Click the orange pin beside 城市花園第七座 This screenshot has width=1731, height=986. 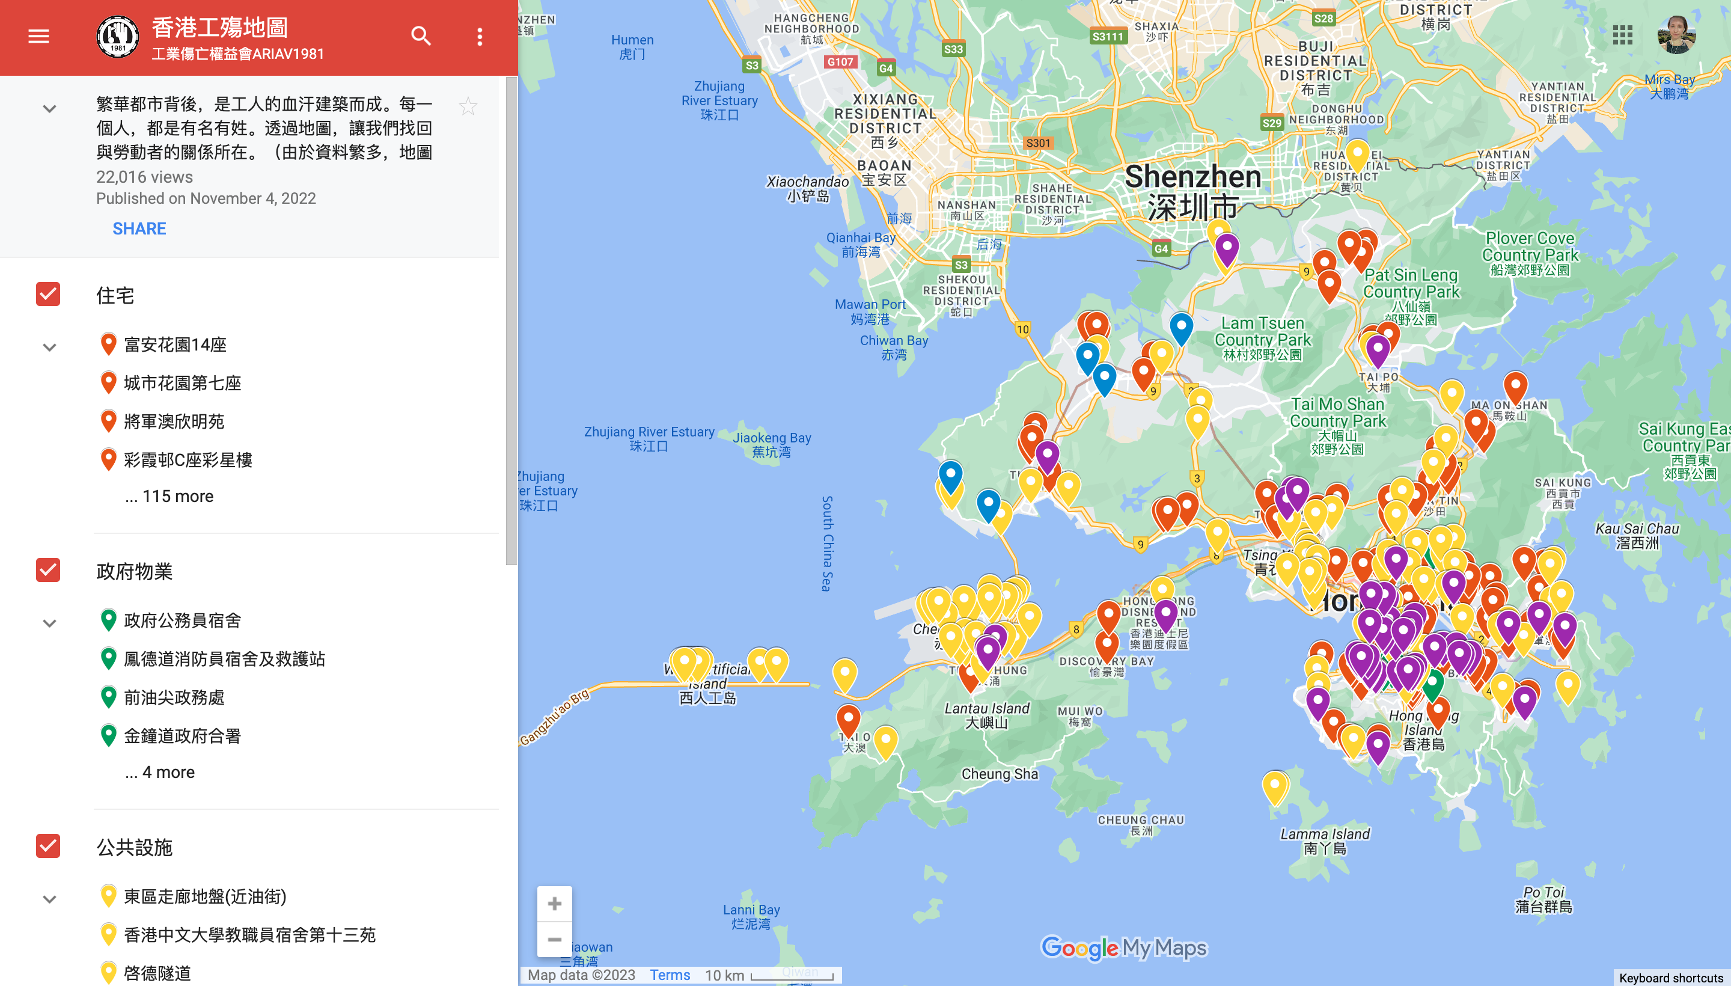[x=108, y=382]
